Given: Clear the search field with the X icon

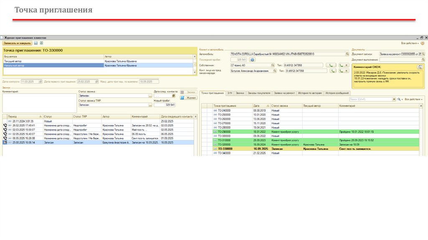Looking at the screenshot, I should [393, 99].
